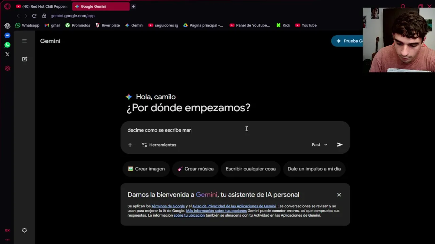Open the sobre tu ubicación link
Viewport: 435px width, 244px height.
point(189,216)
